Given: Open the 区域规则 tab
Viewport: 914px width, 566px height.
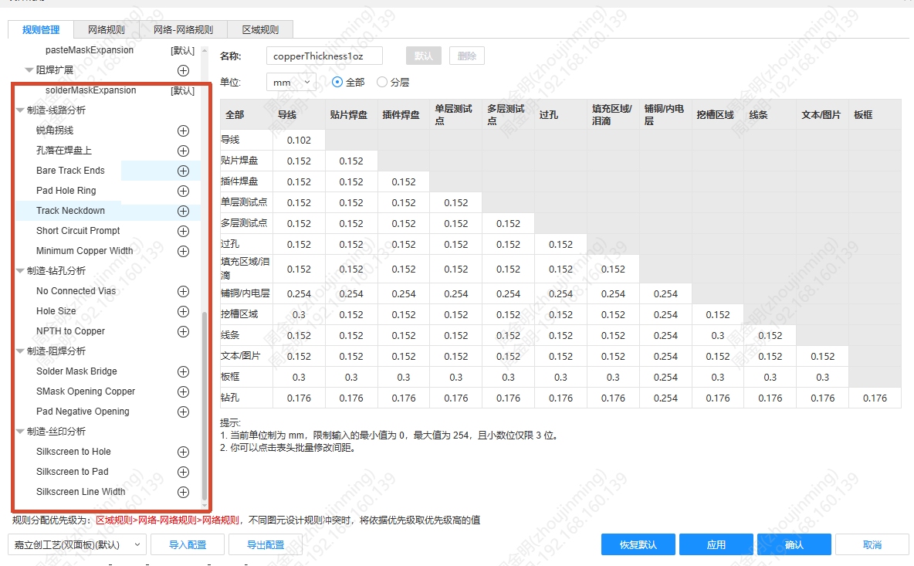Looking at the screenshot, I should point(260,29).
